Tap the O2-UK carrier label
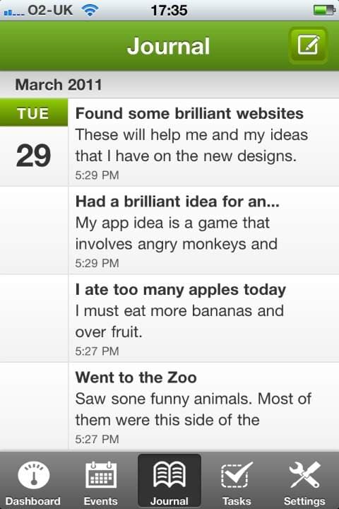Screen dimensions: 339x509 point(50,10)
